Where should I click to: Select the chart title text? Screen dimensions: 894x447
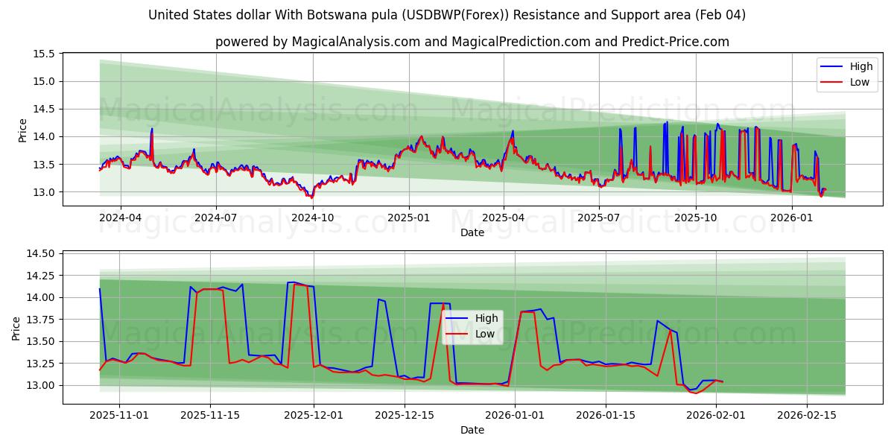coord(447,13)
